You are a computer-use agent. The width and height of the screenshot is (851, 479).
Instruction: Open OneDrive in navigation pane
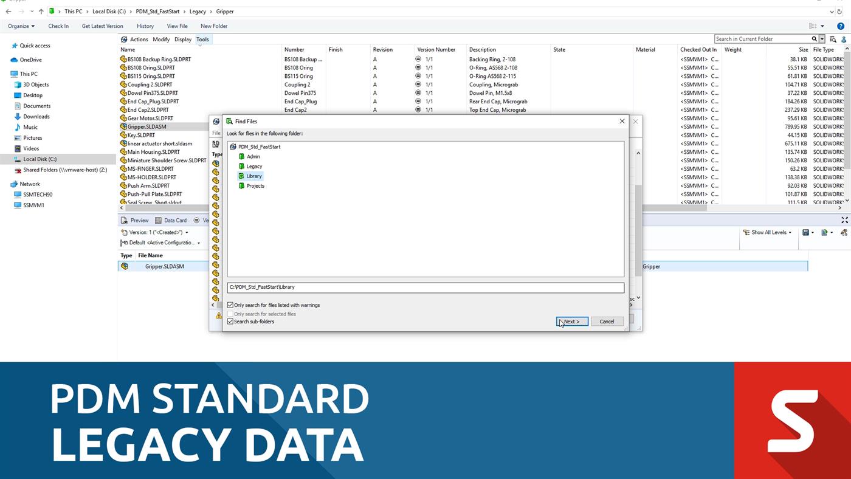[30, 60]
